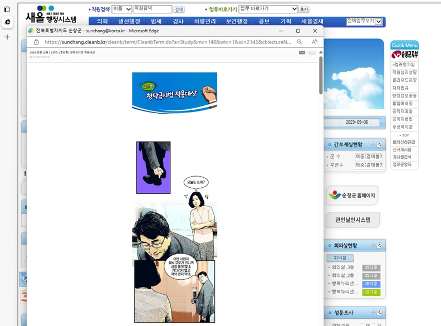
Task: Click the small gray badge at lecture header right
Action: pyautogui.click(x=302, y=52)
